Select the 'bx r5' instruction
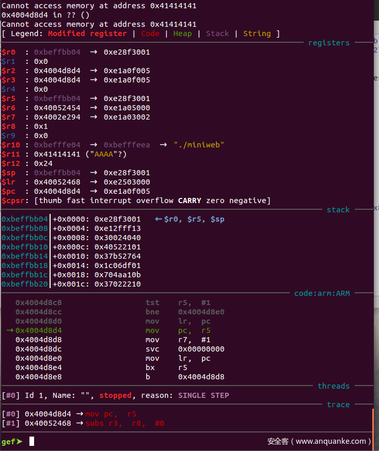 (166, 368)
